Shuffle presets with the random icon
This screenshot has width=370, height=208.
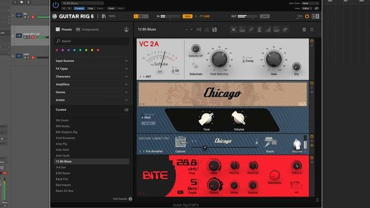point(199,29)
